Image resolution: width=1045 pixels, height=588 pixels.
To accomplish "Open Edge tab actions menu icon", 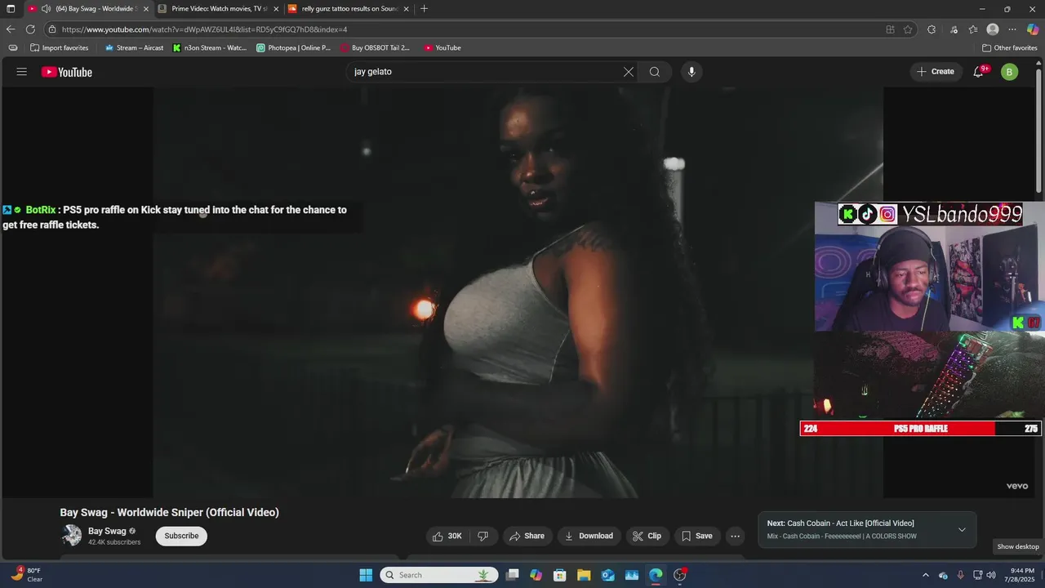I will (11, 9).
